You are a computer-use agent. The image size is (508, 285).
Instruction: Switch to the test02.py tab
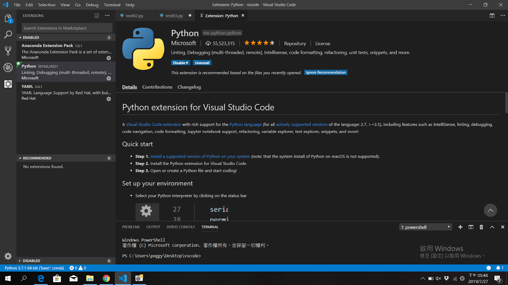pyautogui.click(x=135, y=15)
